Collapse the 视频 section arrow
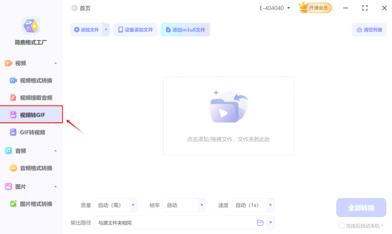This screenshot has height=234, width=392. click(56, 63)
